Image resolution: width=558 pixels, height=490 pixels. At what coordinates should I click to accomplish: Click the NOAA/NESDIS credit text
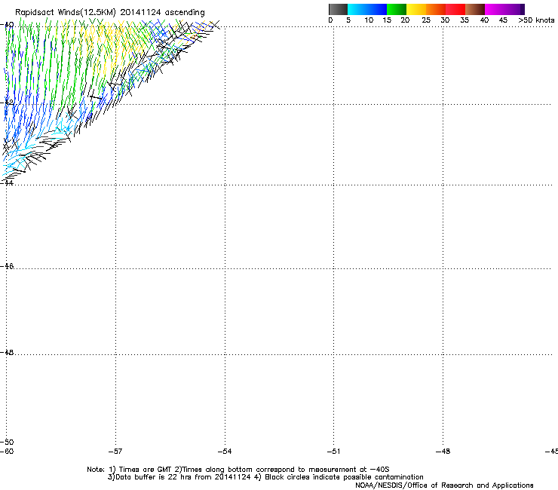tap(444, 485)
